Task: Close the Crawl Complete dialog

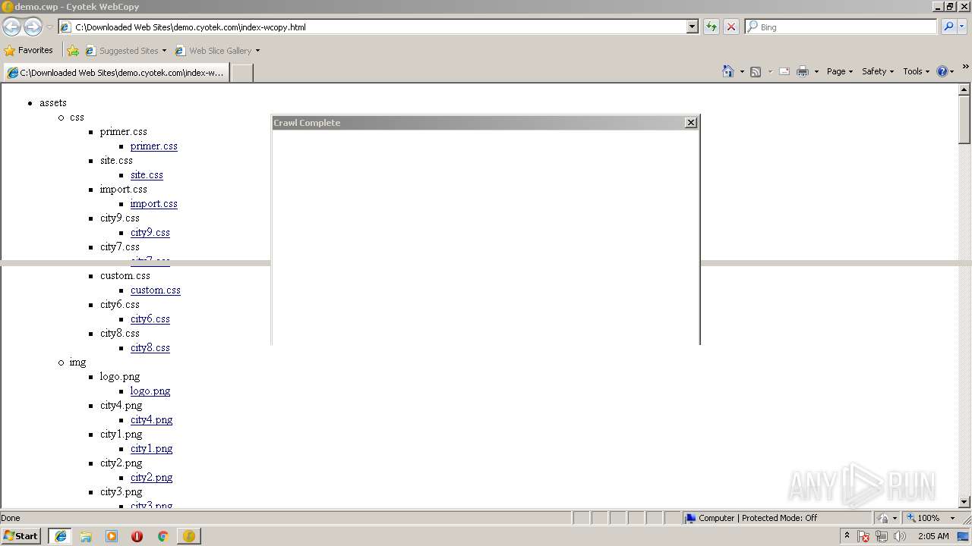Action: click(690, 122)
